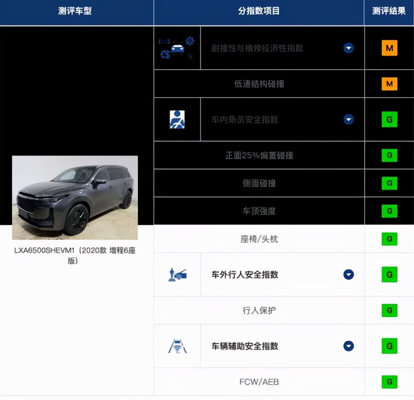
Task: Expand the 车辆辅助安全指数 dropdown arrow
Action: click(x=348, y=346)
